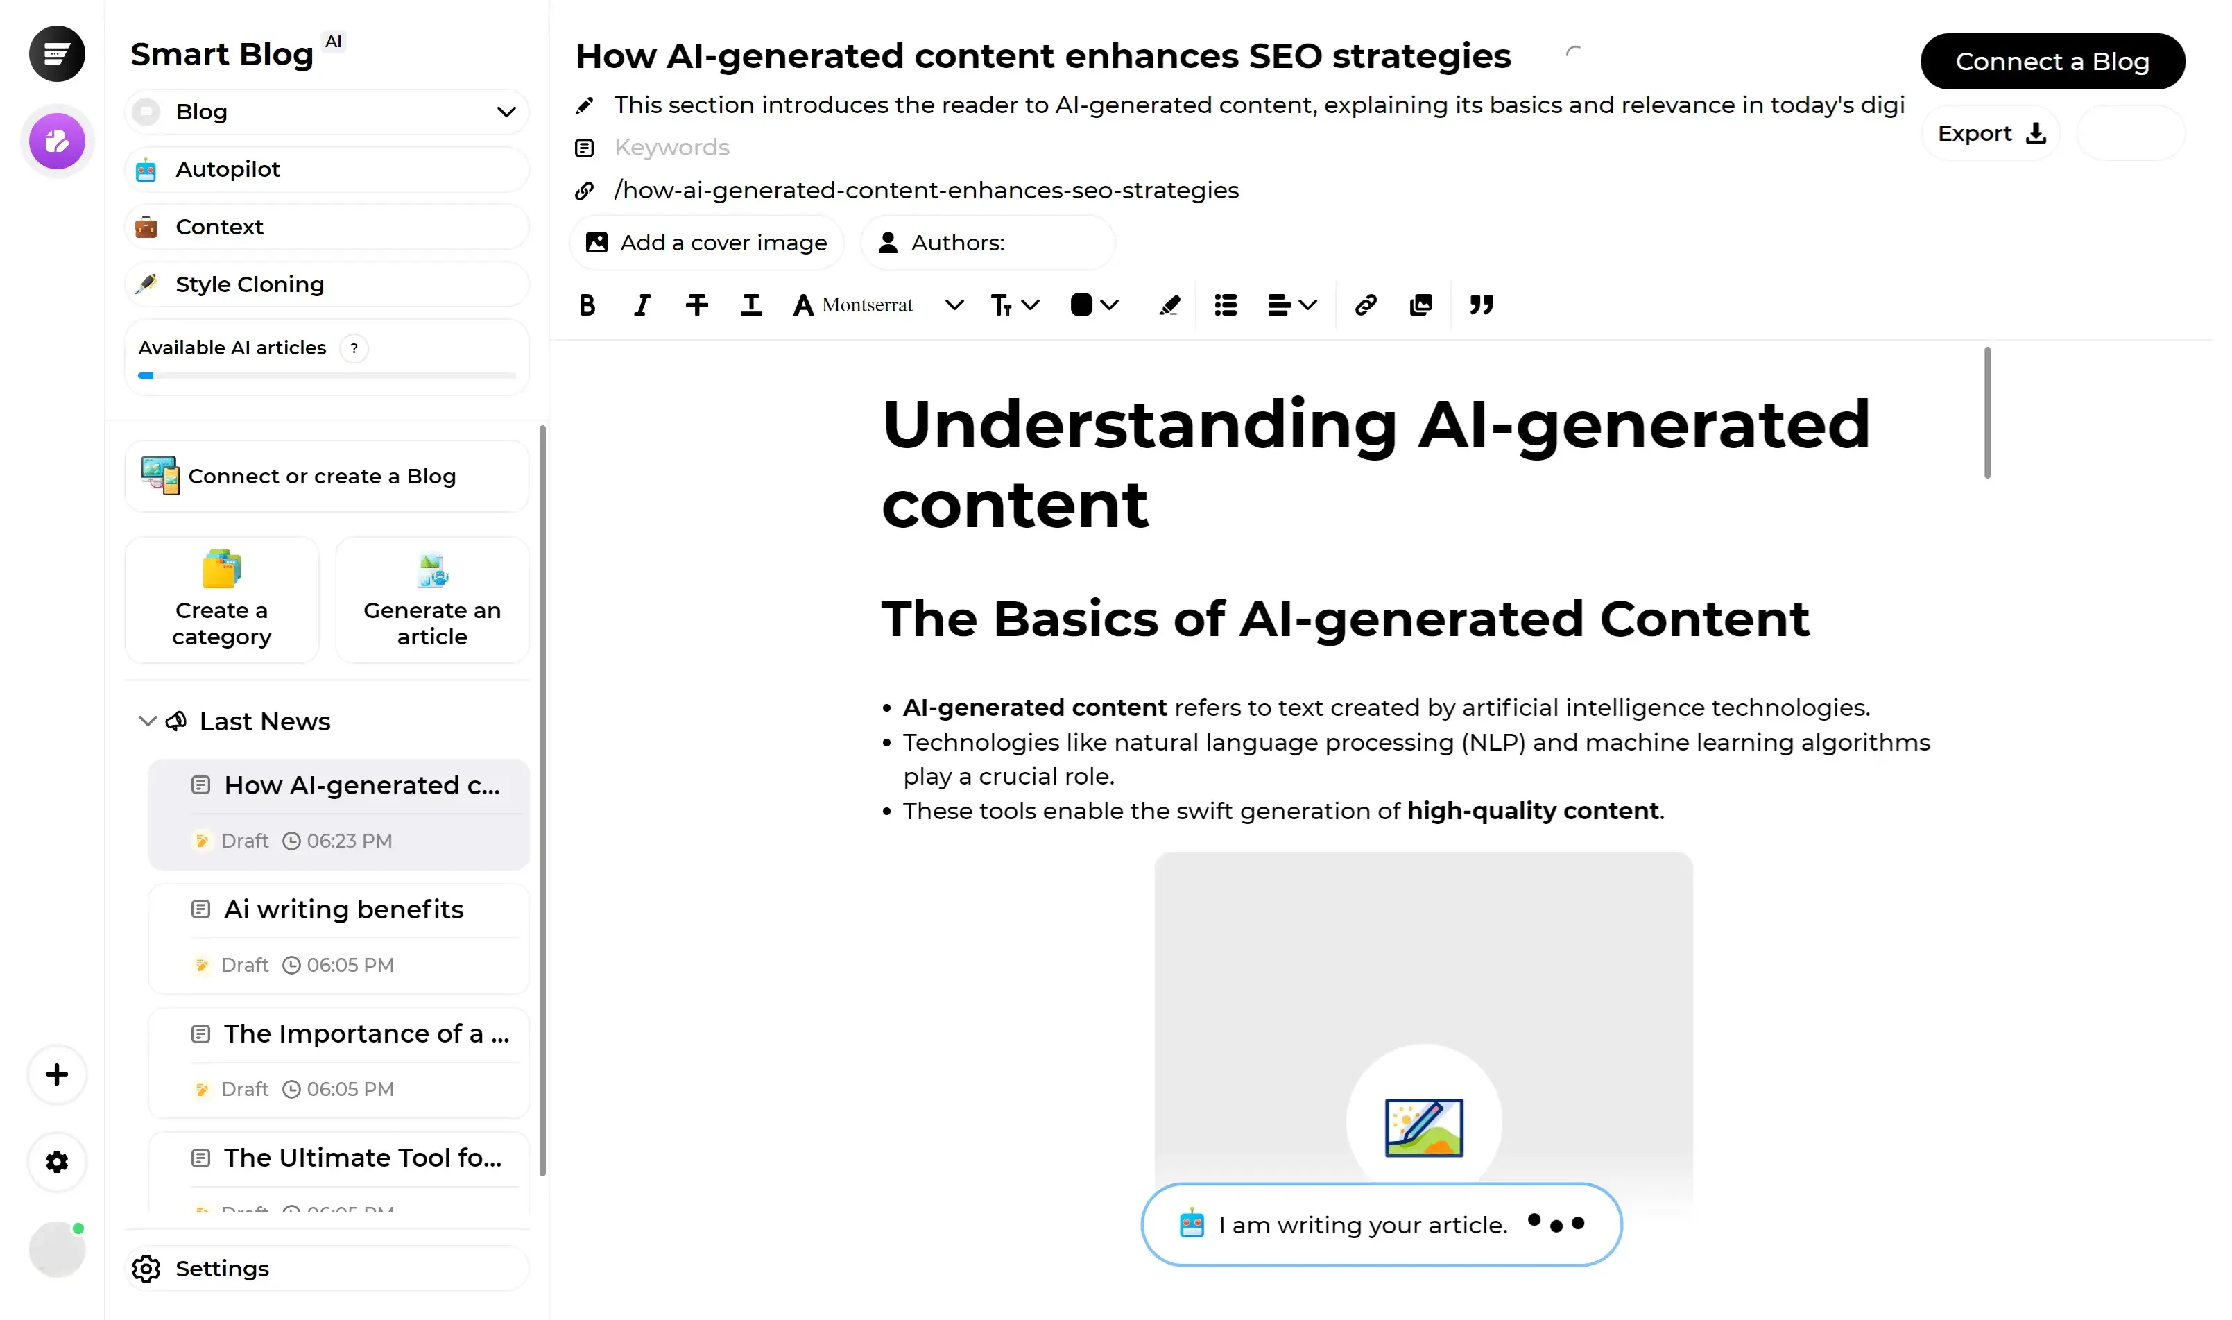Expand the Blog dropdown in sidebar
This screenshot has height=1320, width=2232.
(506, 112)
